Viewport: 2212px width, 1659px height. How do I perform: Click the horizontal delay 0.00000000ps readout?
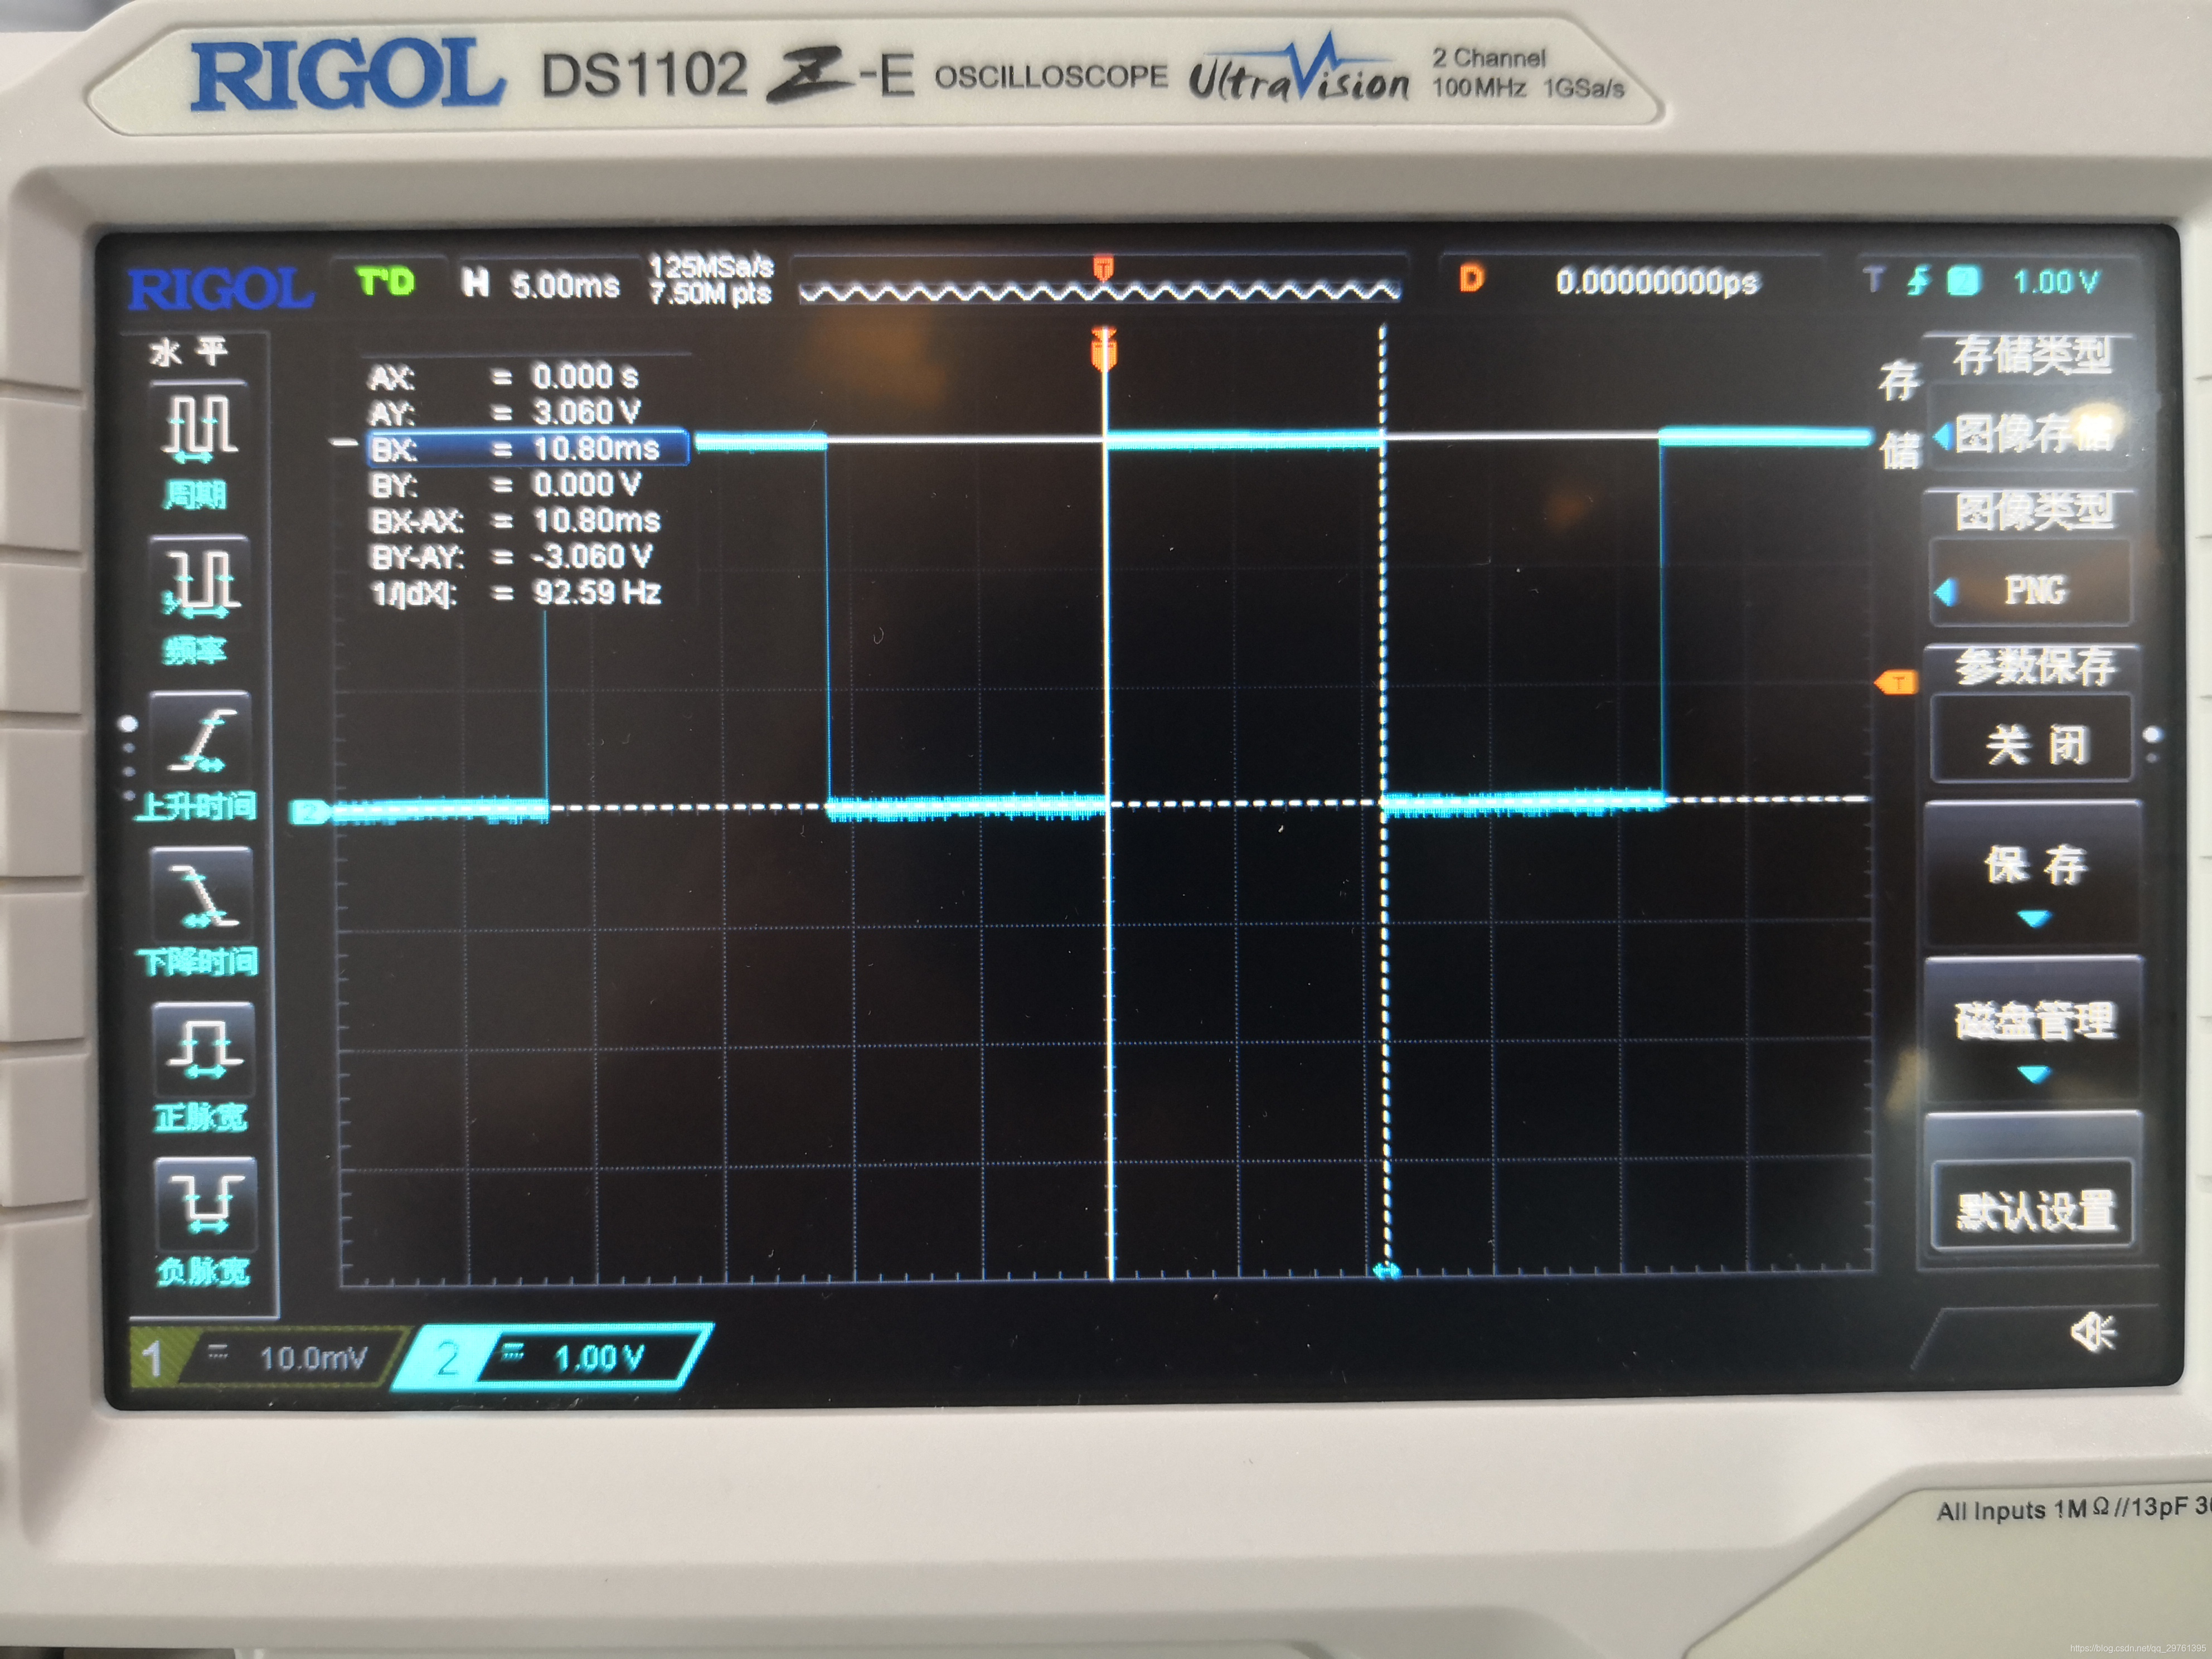click(x=1656, y=282)
